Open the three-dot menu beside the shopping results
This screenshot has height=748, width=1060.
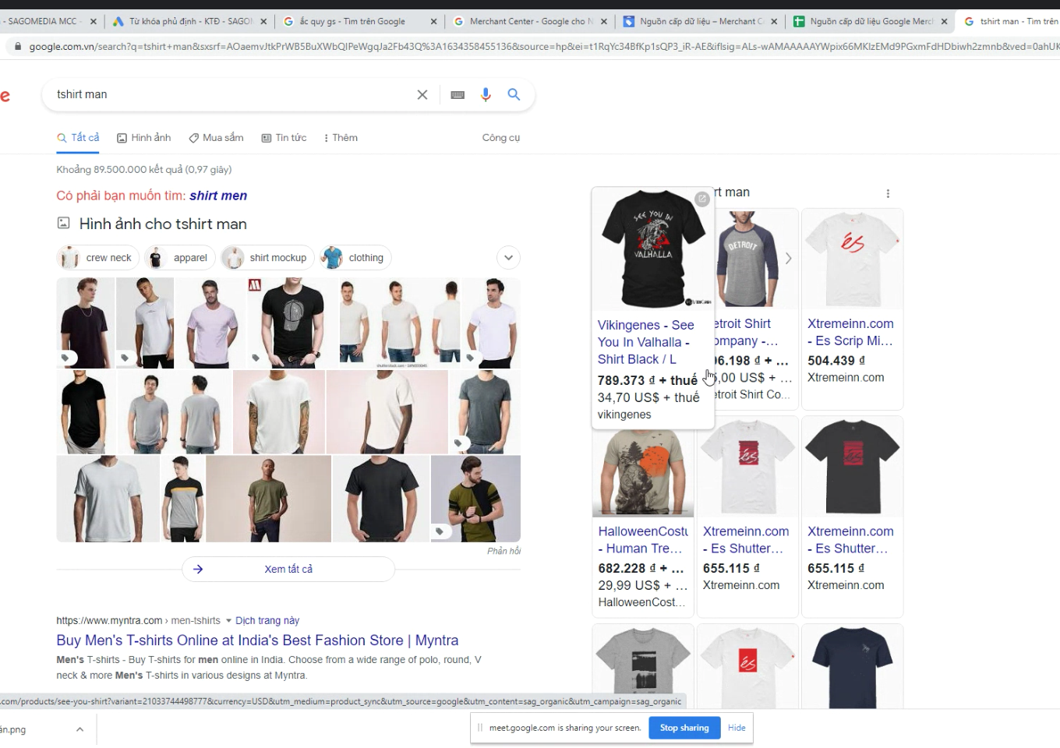coord(888,193)
